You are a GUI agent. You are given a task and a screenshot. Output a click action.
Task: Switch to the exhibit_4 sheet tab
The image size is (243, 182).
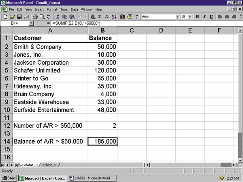click(x=48, y=165)
